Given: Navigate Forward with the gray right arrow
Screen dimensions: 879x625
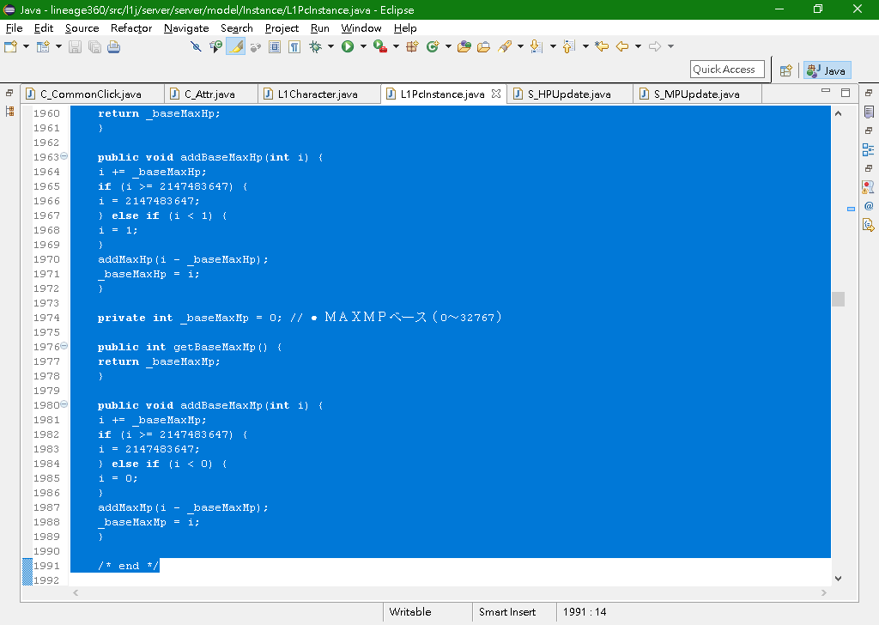Looking at the screenshot, I should tap(655, 46).
